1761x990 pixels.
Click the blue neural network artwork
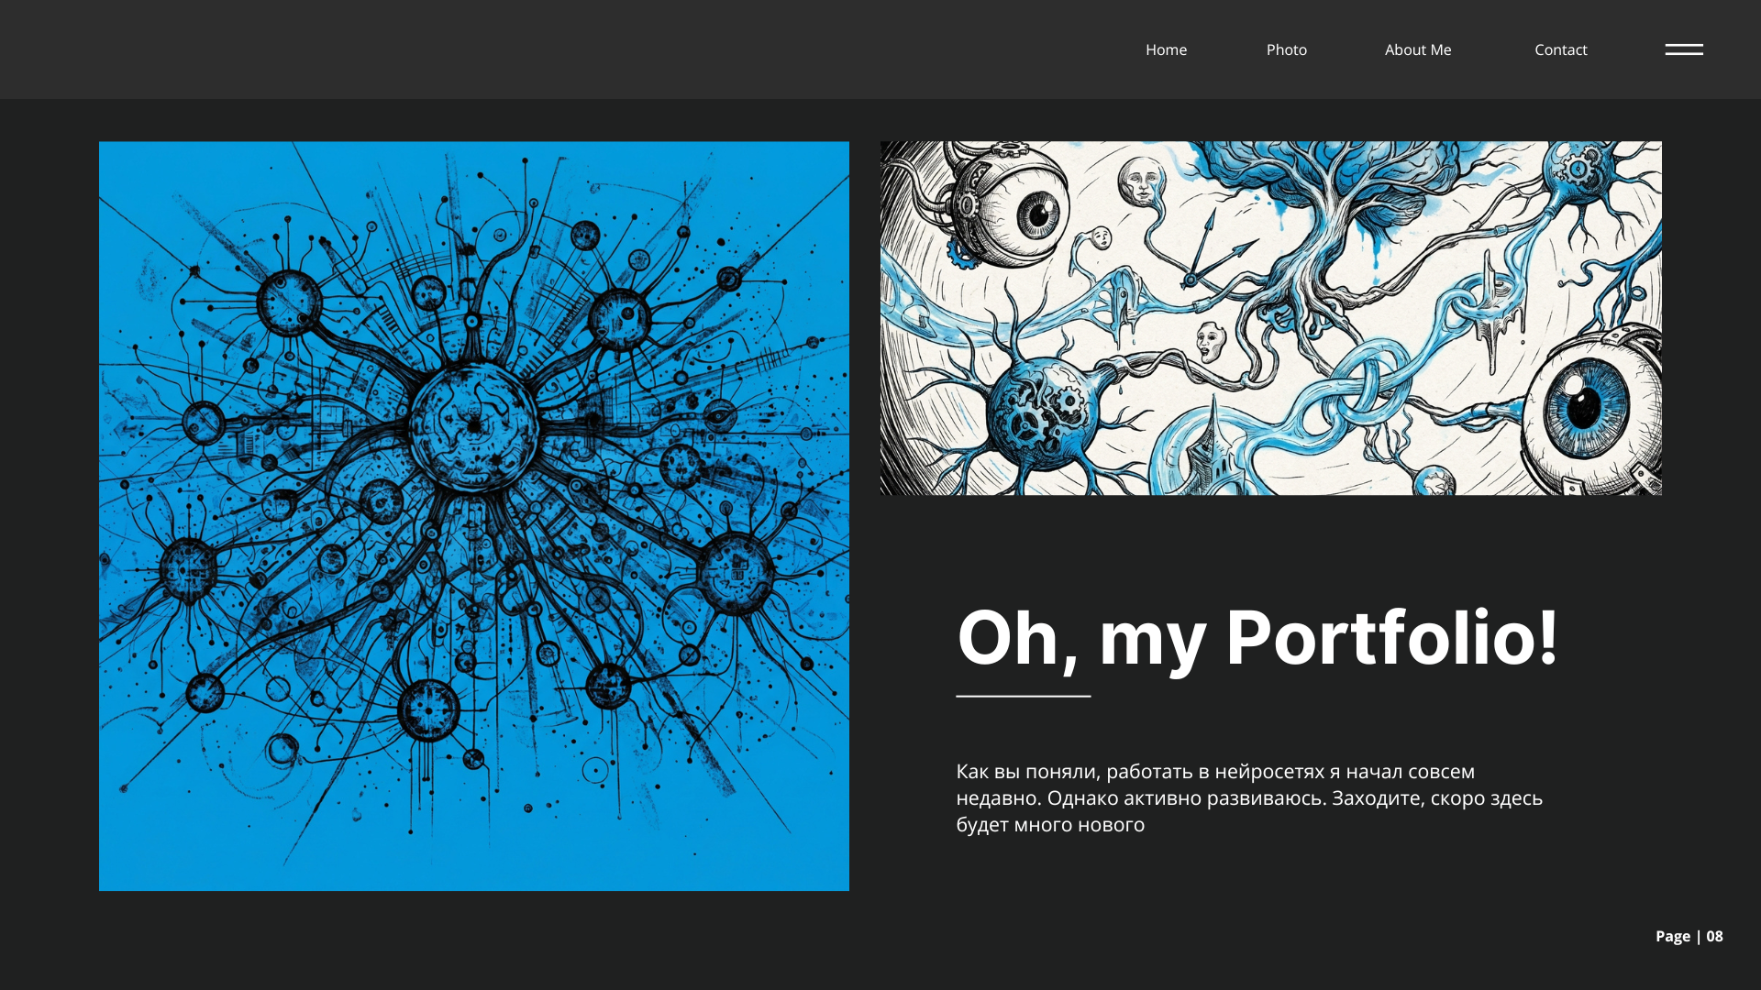pyautogui.click(x=473, y=515)
